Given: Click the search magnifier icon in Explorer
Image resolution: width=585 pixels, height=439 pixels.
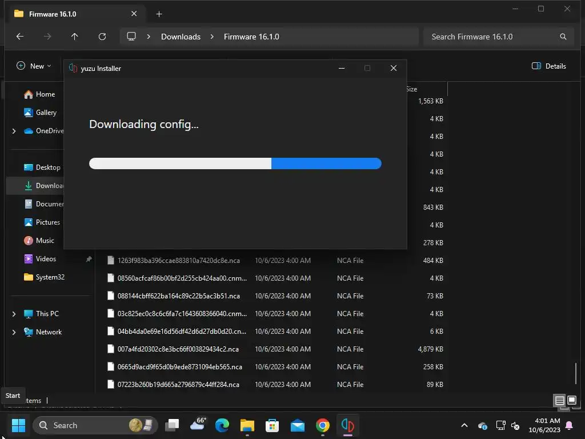Looking at the screenshot, I should [x=563, y=37].
